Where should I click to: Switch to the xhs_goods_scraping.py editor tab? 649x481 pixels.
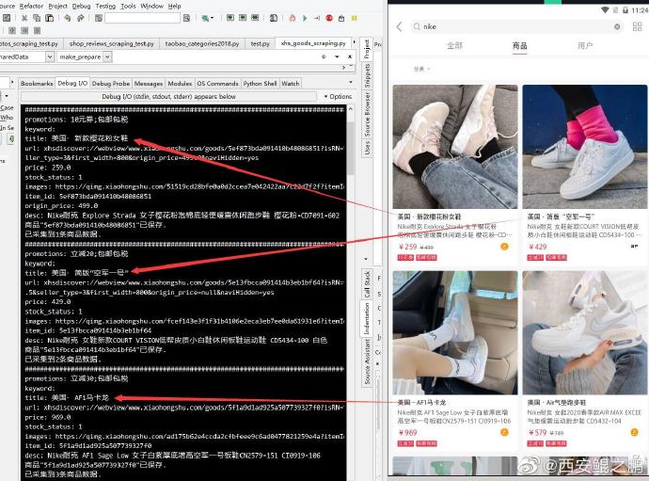tap(313, 43)
